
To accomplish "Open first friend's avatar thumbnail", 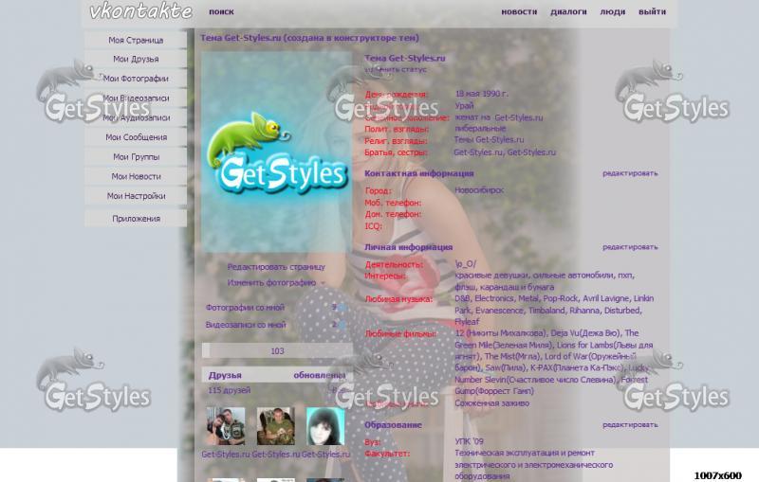I will pyautogui.click(x=226, y=426).
